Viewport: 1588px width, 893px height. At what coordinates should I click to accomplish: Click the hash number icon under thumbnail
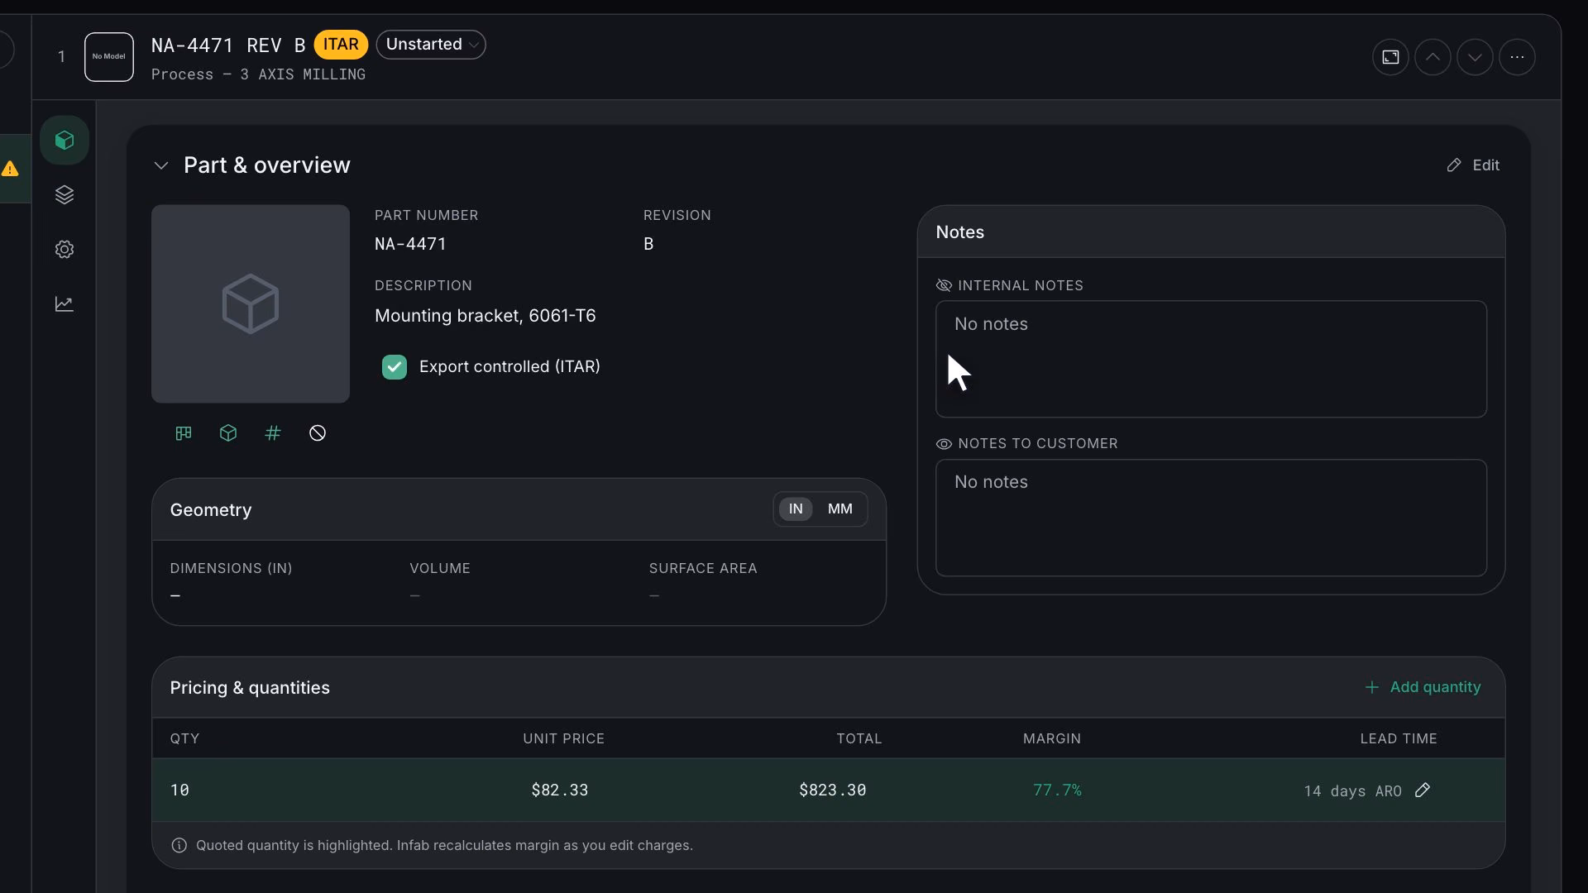coord(273,433)
